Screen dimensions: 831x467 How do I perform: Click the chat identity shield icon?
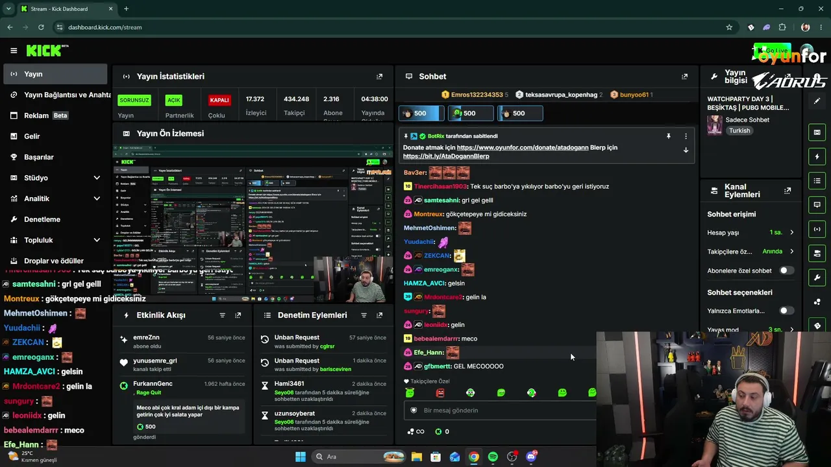(x=414, y=410)
